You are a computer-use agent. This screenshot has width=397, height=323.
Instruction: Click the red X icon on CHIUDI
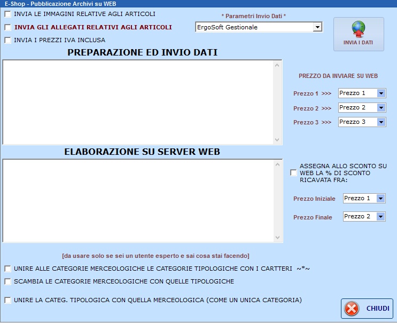pyautogui.click(x=352, y=309)
